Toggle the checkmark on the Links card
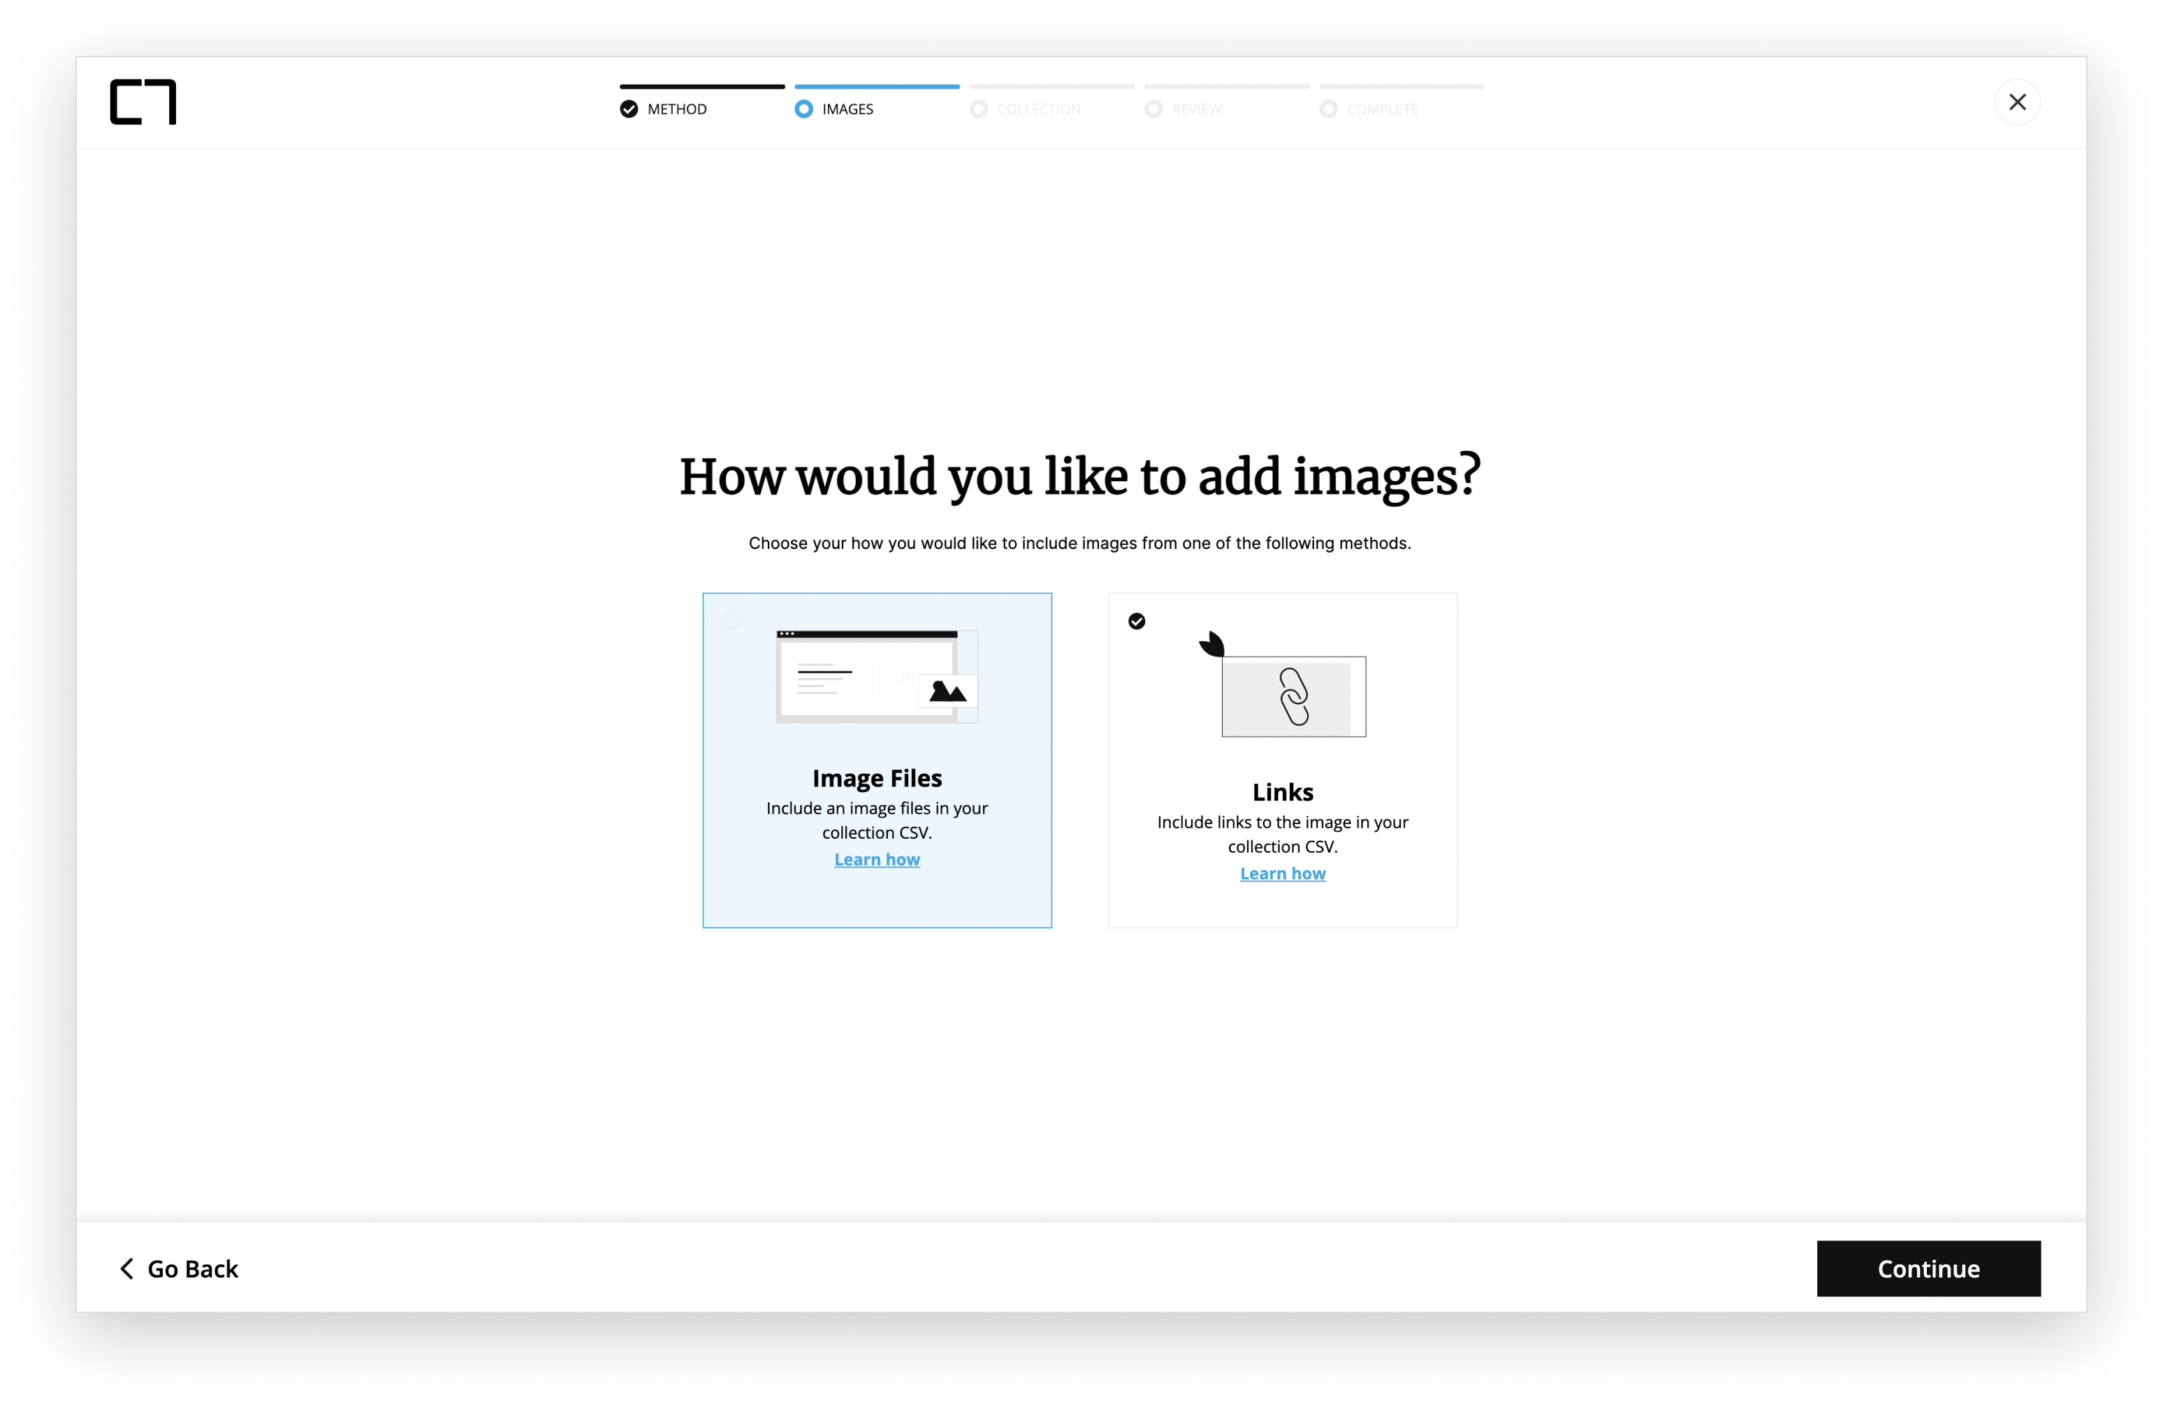The width and height of the screenshot is (2163, 1408). [x=1136, y=622]
